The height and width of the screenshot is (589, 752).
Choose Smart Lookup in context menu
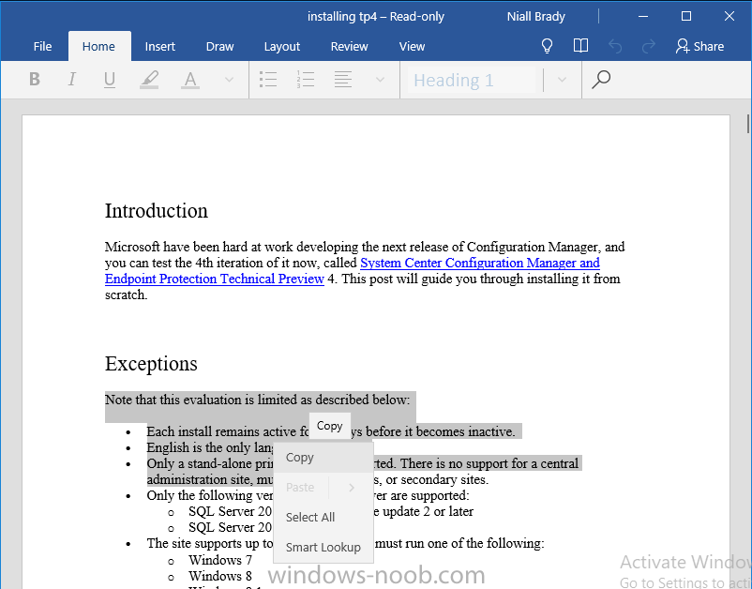click(x=323, y=548)
